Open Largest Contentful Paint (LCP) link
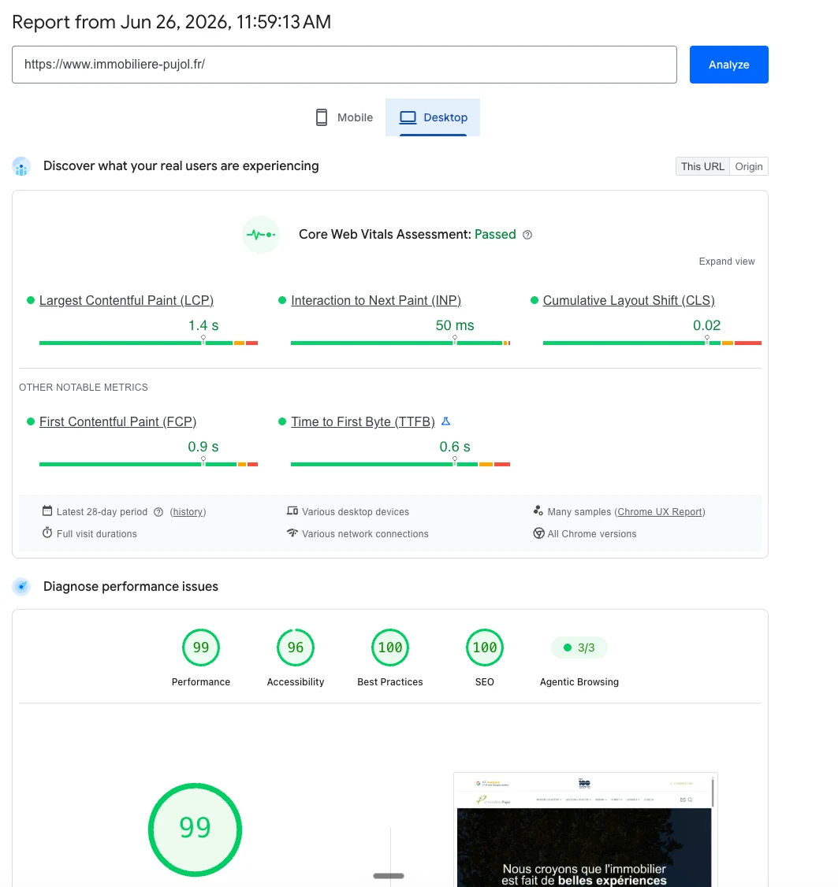The height and width of the screenshot is (887, 838). 126,300
